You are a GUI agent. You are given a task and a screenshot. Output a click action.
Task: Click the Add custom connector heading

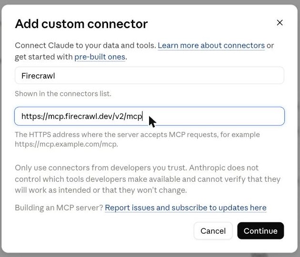(x=81, y=24)
